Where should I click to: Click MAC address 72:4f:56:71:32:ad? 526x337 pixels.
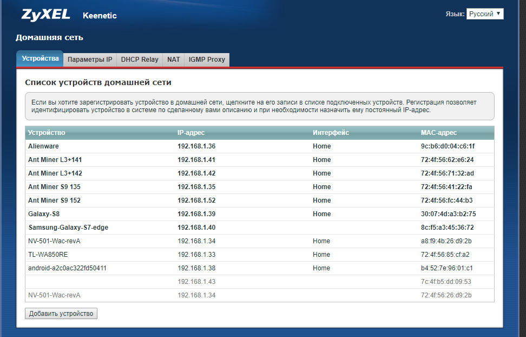(448, 173)
